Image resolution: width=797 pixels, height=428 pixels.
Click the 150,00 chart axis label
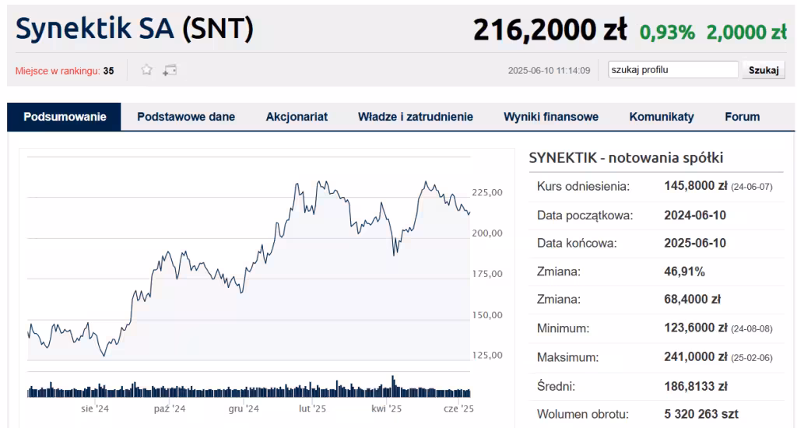click(487, 315)
